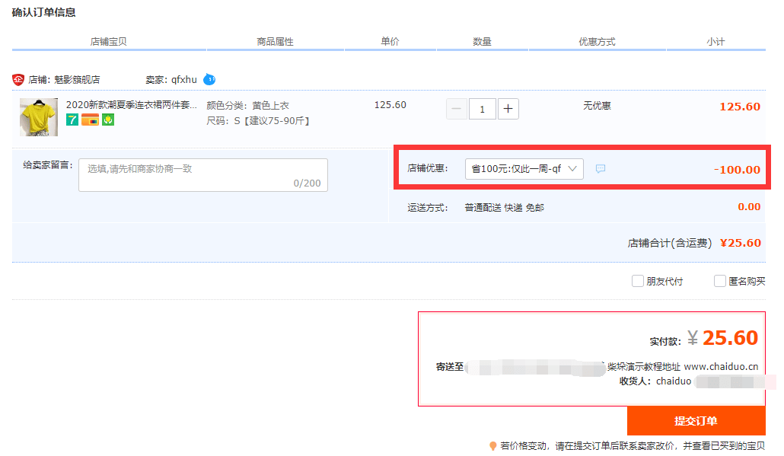Tick the 匿名购买 checkbox
Screen dimensions: 784x456
click(720, 281)
